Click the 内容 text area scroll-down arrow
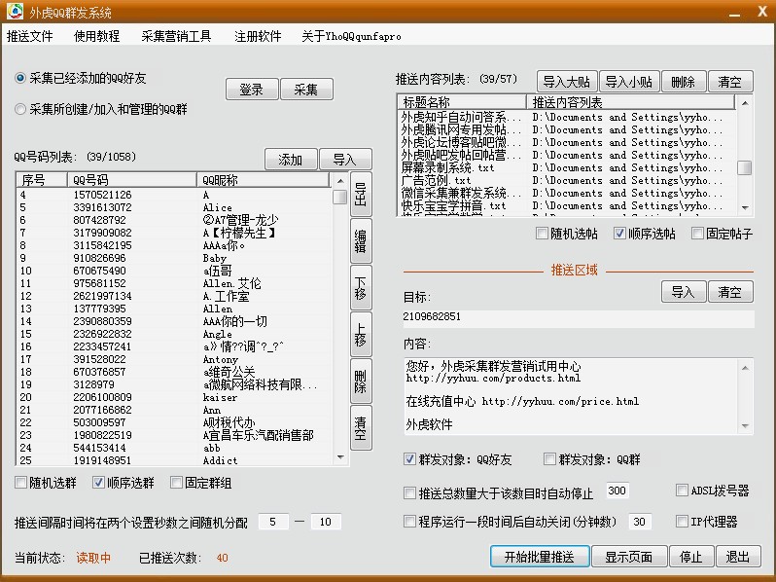The width and height of the screenshot is (776, 582). (745, 426)
